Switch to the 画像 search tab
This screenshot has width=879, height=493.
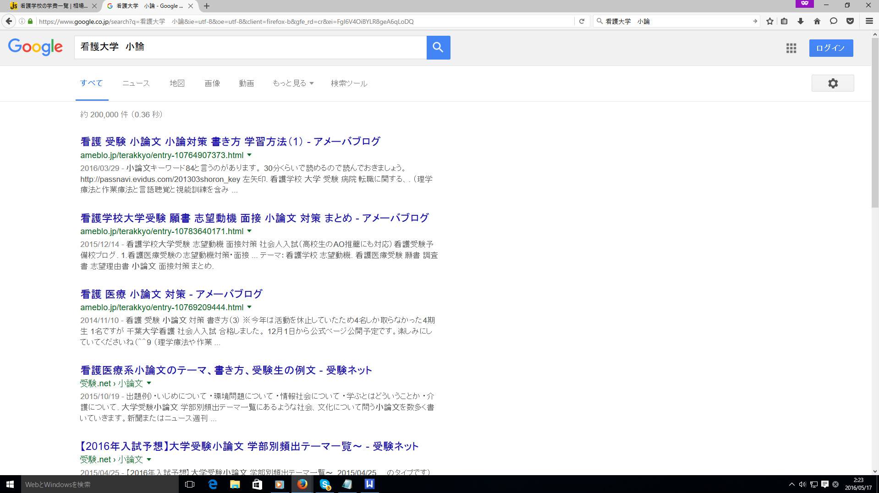coord(212,83)
